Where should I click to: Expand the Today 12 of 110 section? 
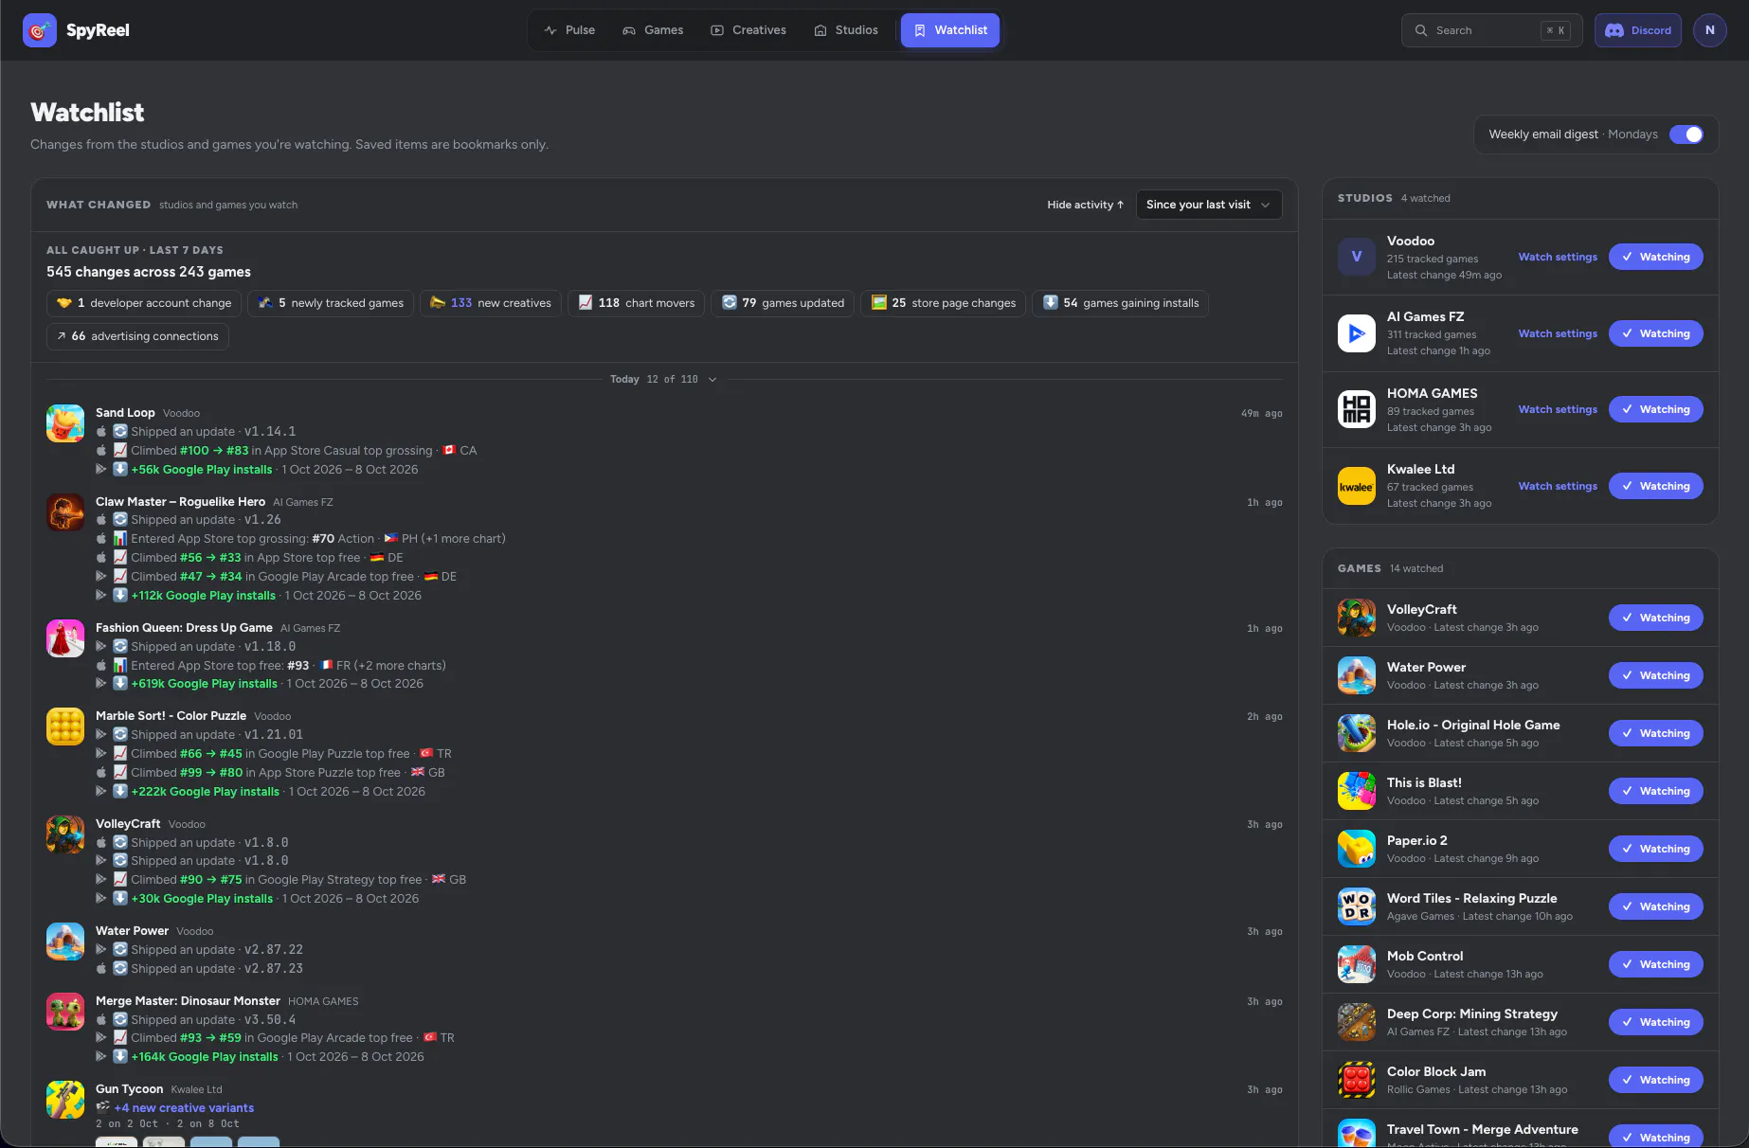pyautogui.click(x=664, y=379)
